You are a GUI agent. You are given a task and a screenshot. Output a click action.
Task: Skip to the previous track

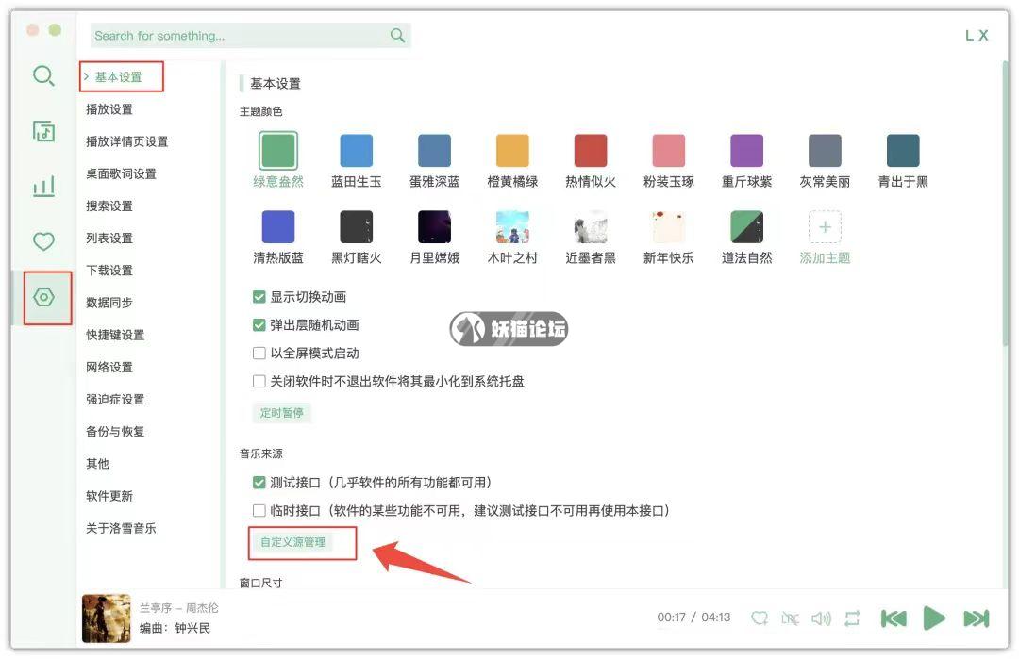point(894,618)
